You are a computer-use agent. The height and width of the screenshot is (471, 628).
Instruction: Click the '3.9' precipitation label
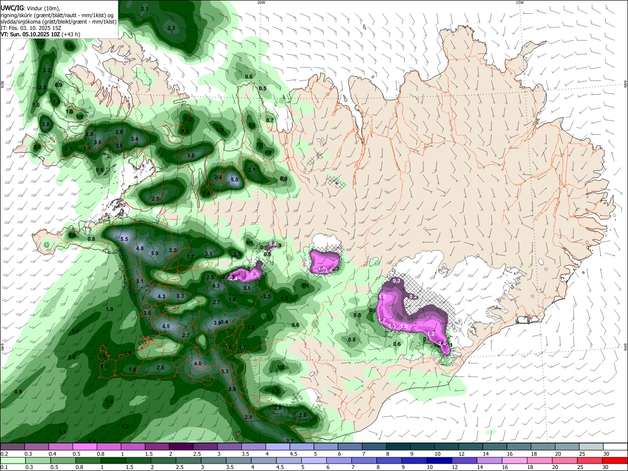(155, 253)
